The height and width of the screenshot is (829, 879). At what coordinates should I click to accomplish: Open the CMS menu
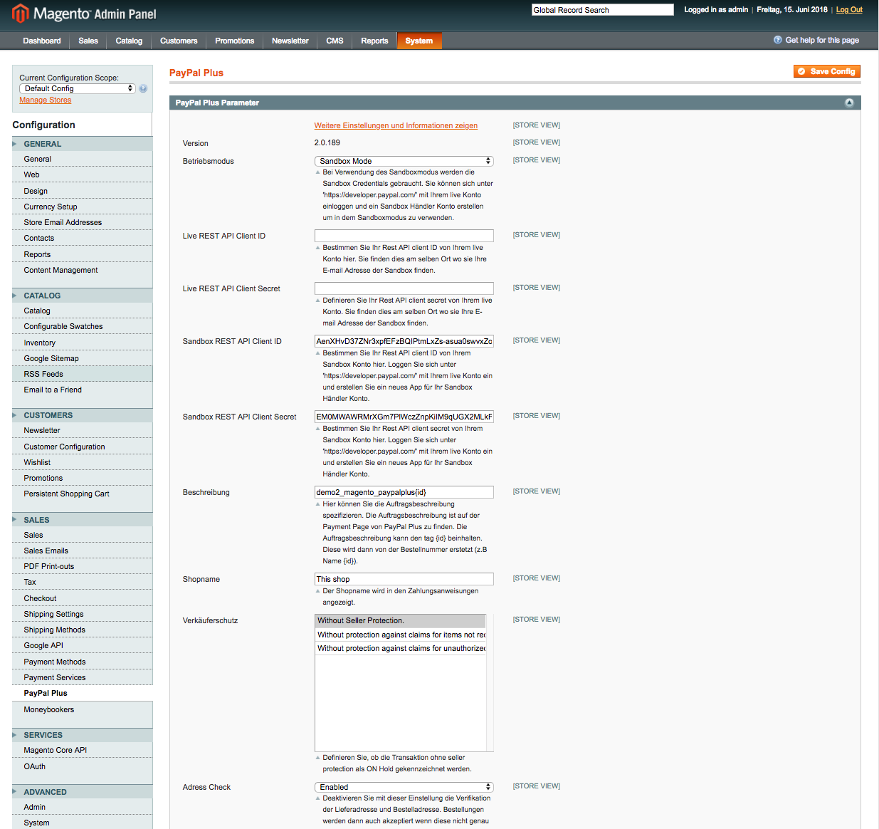click(335, 41)
